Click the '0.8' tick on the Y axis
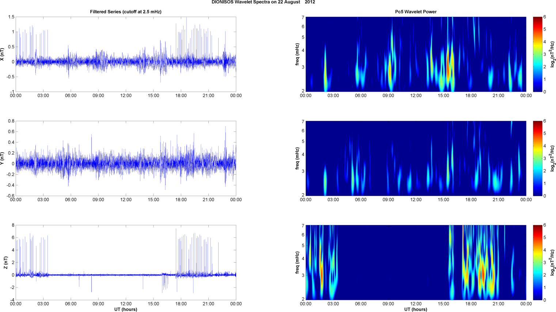The image size is (556, 312). tap(11, 121)
